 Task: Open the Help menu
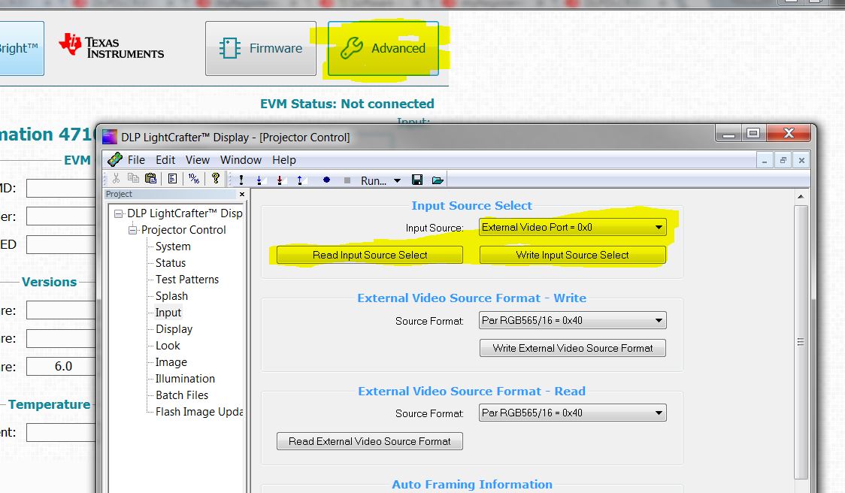coord(284,160)
